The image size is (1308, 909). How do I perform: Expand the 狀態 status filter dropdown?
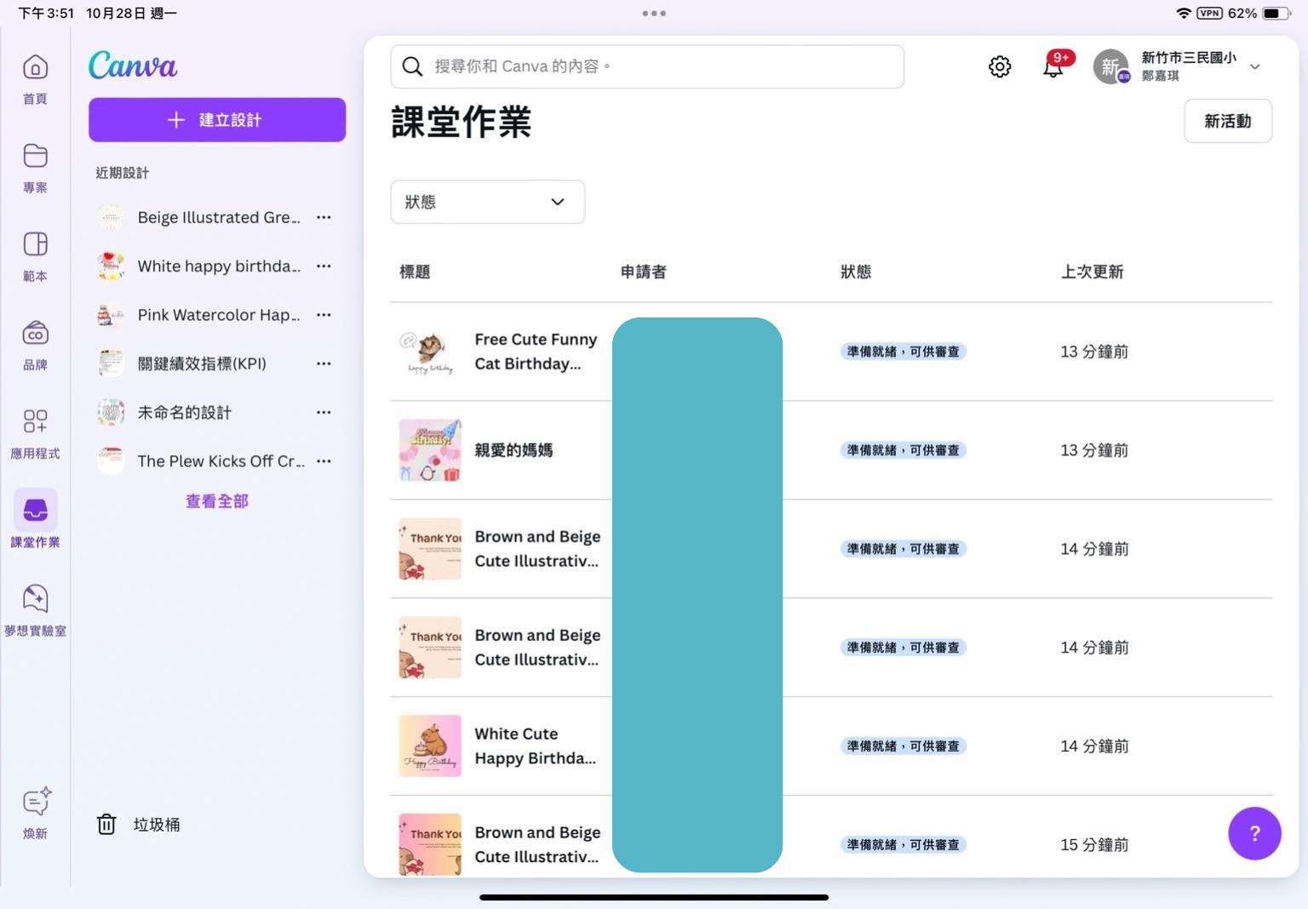[487, 202]
